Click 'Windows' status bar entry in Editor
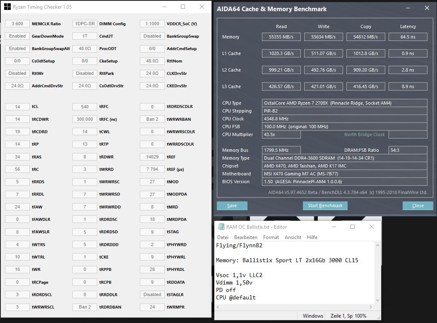The height and width of the screenshot is (323, 437). tap(313, 316)
